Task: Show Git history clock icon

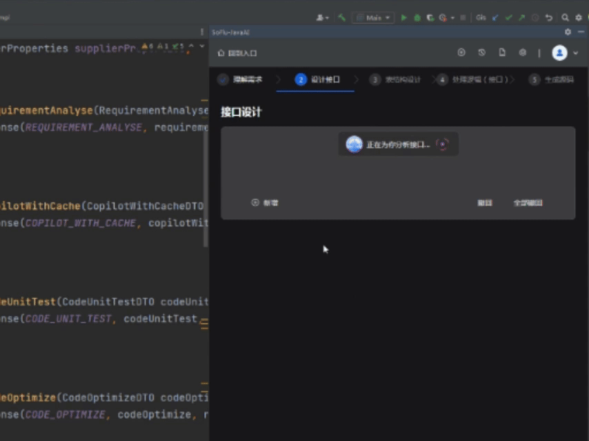Action: (x=535, y=18)
